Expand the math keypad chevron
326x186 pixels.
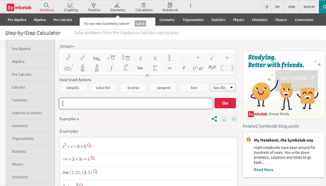[x=147, y=75]
